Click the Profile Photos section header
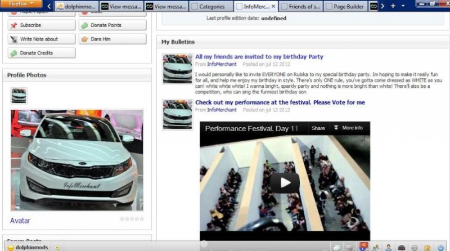Image resolution: width=450 pixels, height=251 pixels. [26, 75]
